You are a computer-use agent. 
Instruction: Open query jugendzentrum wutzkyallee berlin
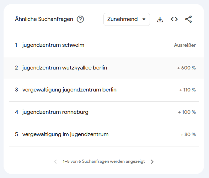pos(65,68)
